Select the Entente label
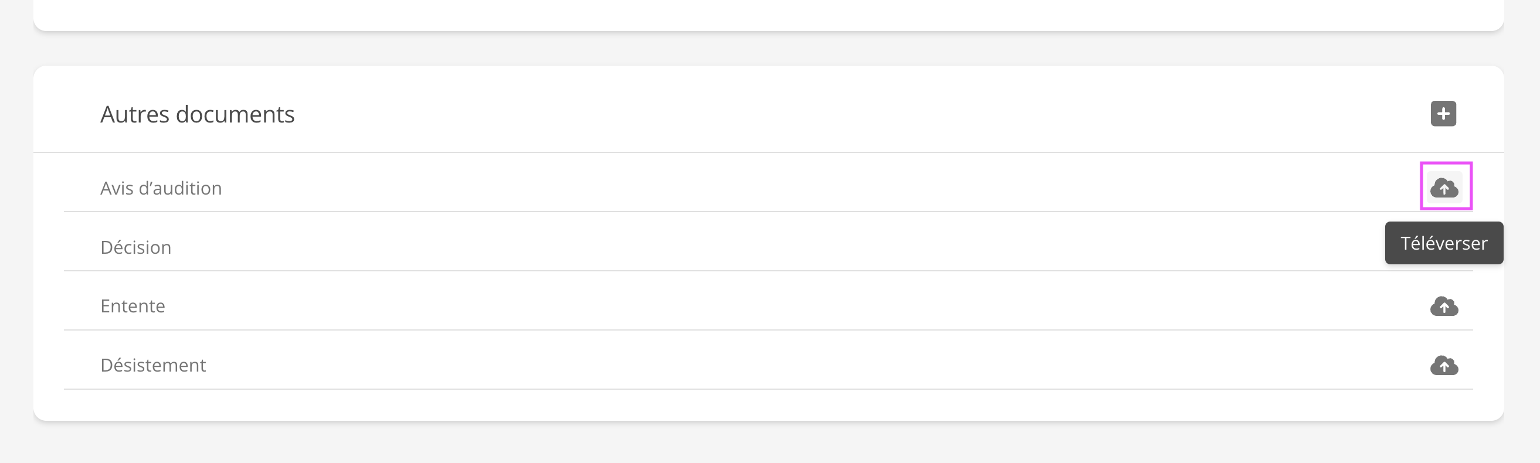The width and height of the screenshot is (1540, 463). click(133, 306)
